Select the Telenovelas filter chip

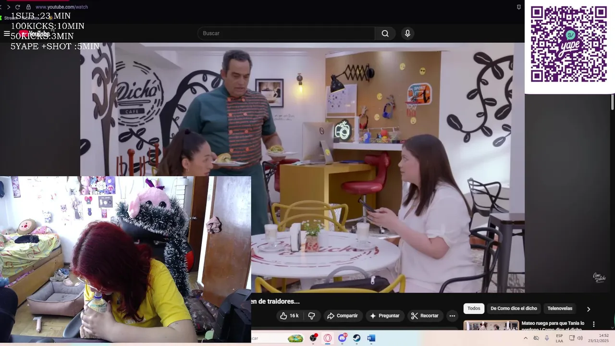pyautogui.click(x=560, y=309)
